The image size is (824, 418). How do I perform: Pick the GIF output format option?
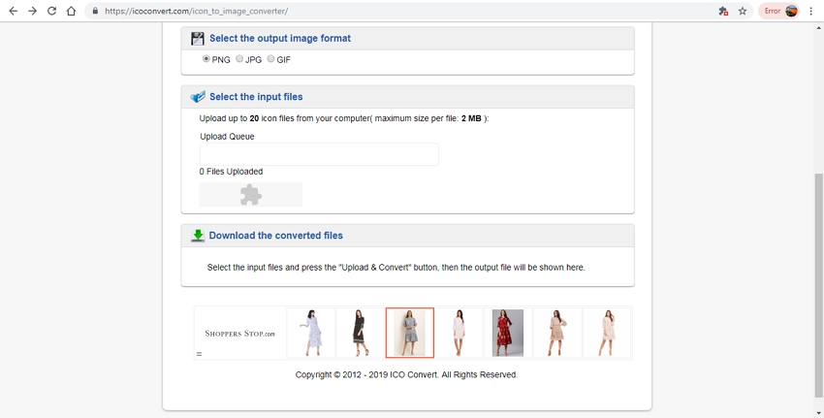(271, 59)
